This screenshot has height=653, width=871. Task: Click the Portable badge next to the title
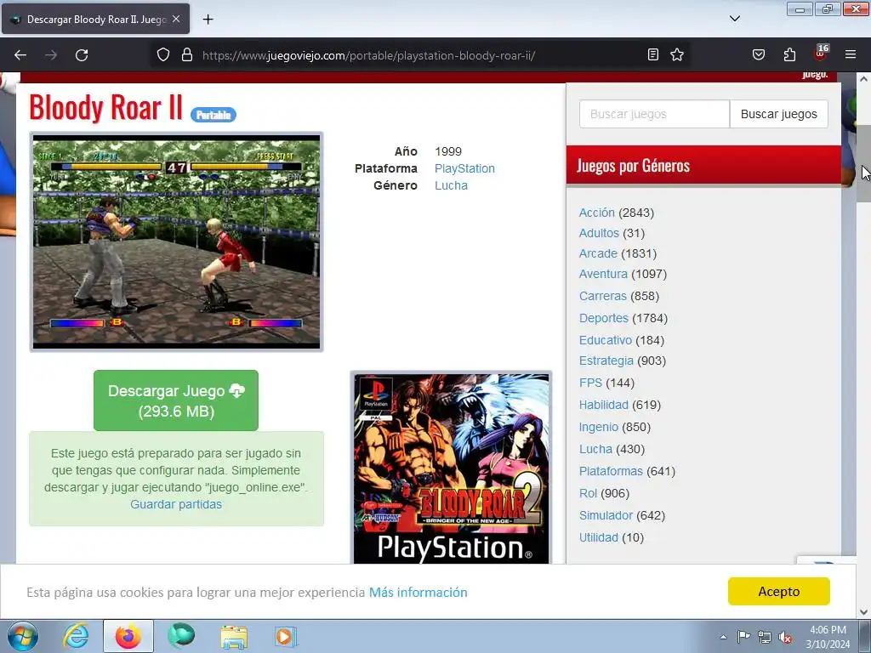click(x=213, y=115)
